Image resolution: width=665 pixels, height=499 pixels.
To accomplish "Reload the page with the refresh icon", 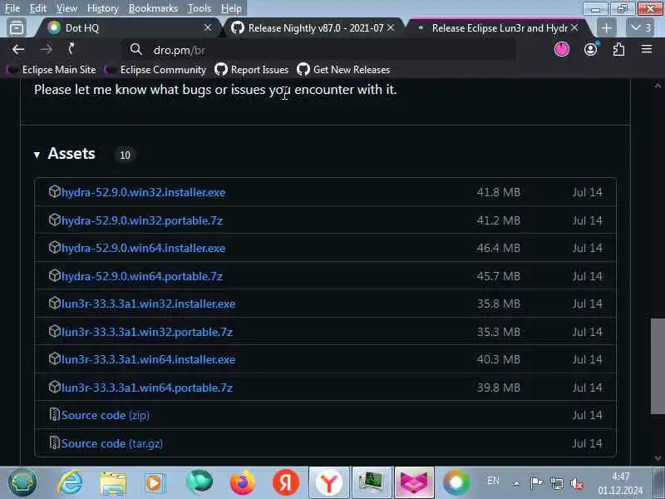I will coord(71,49).
